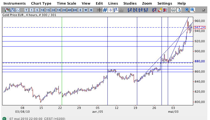Switch to the bar chart type icon
This screenshot has width=210, height=120.
click(x=12, y=10)
